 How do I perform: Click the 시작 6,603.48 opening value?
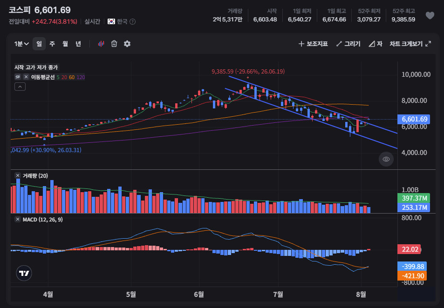click(x=265, y=15)
